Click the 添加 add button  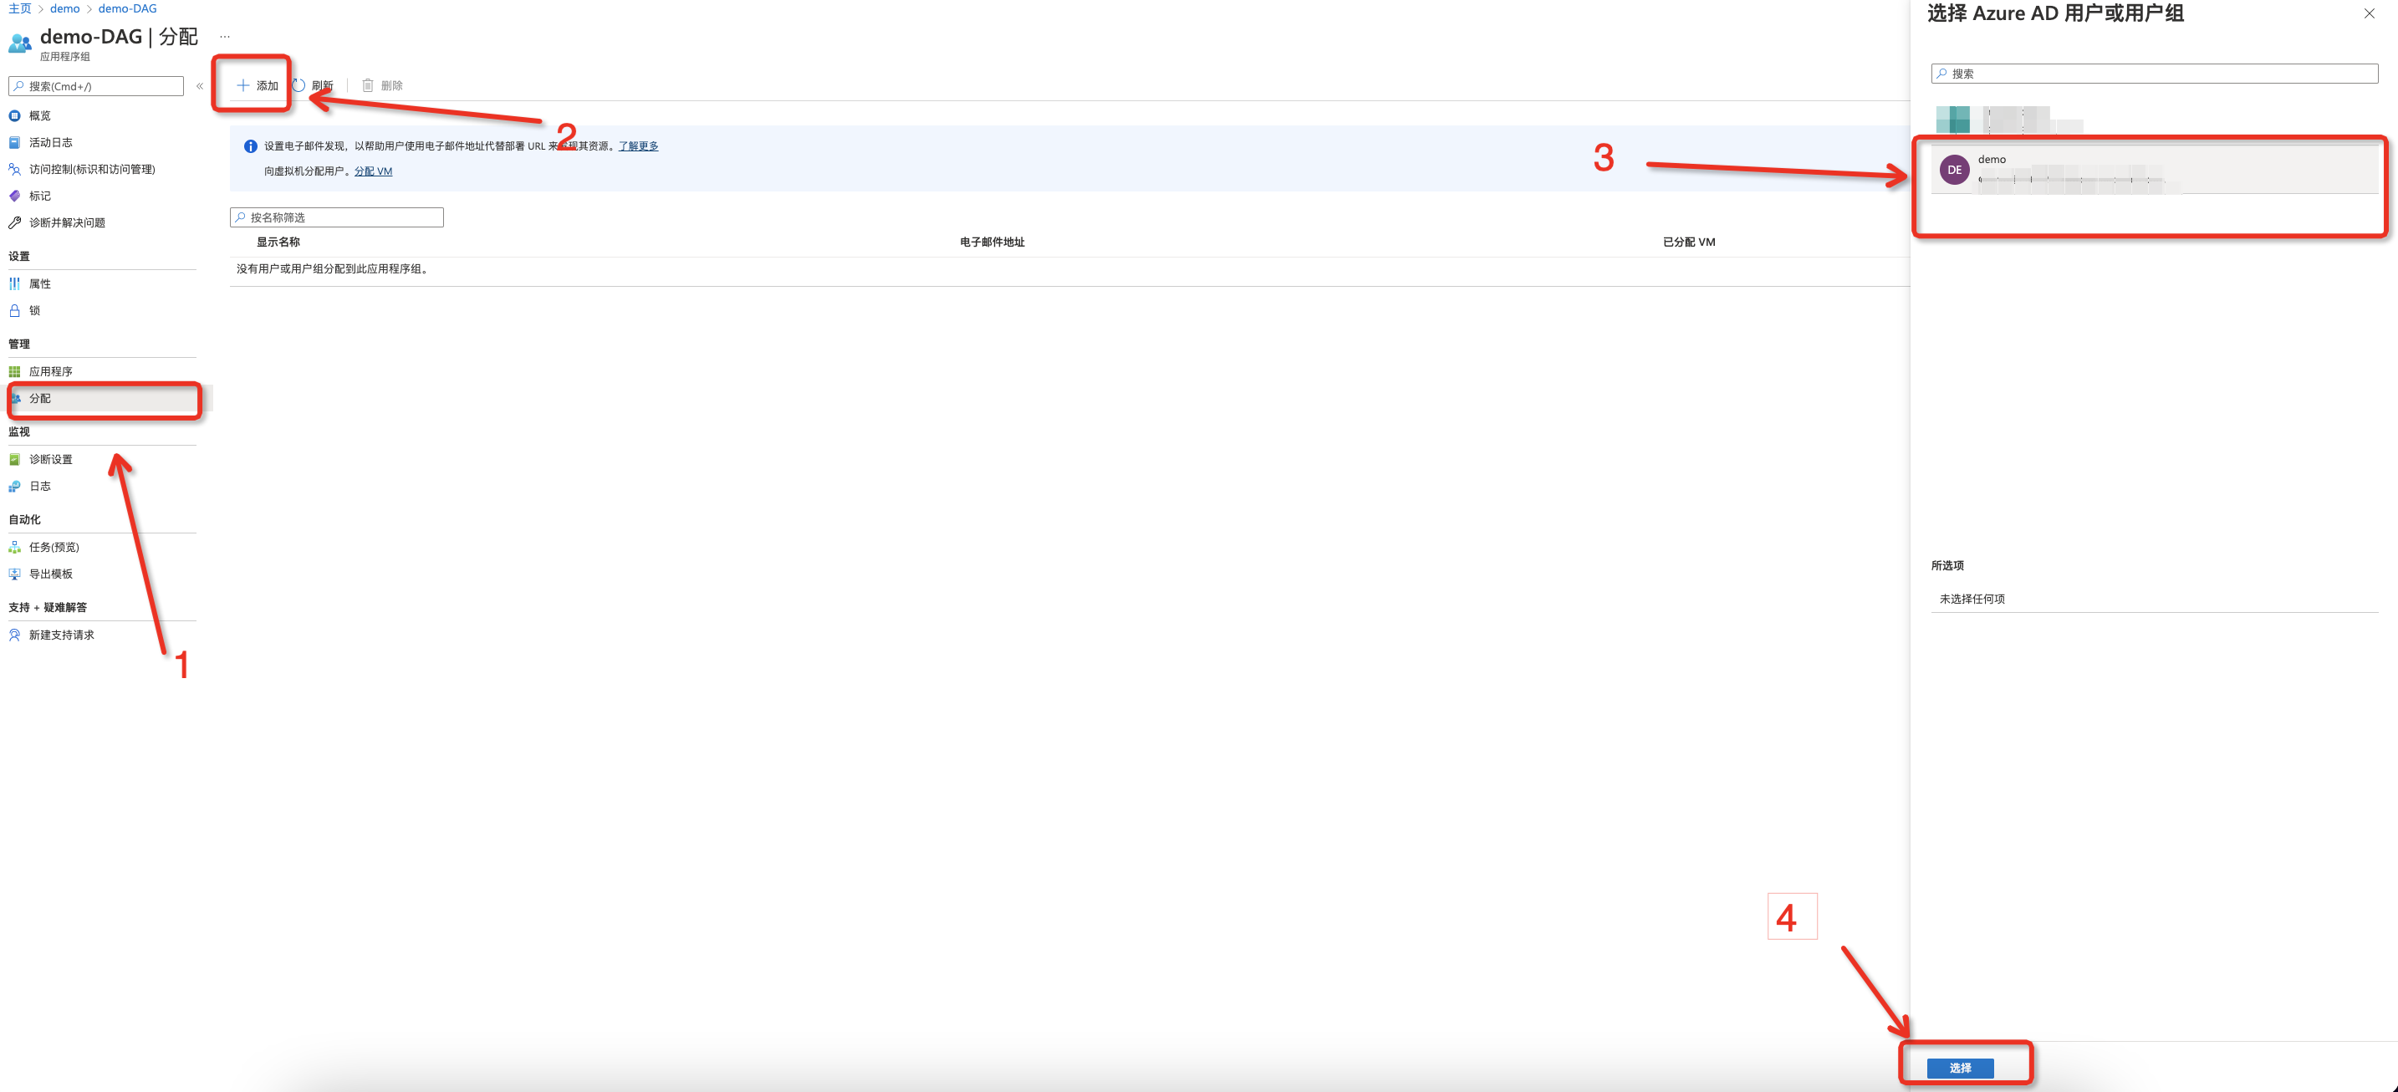point(257,85)
